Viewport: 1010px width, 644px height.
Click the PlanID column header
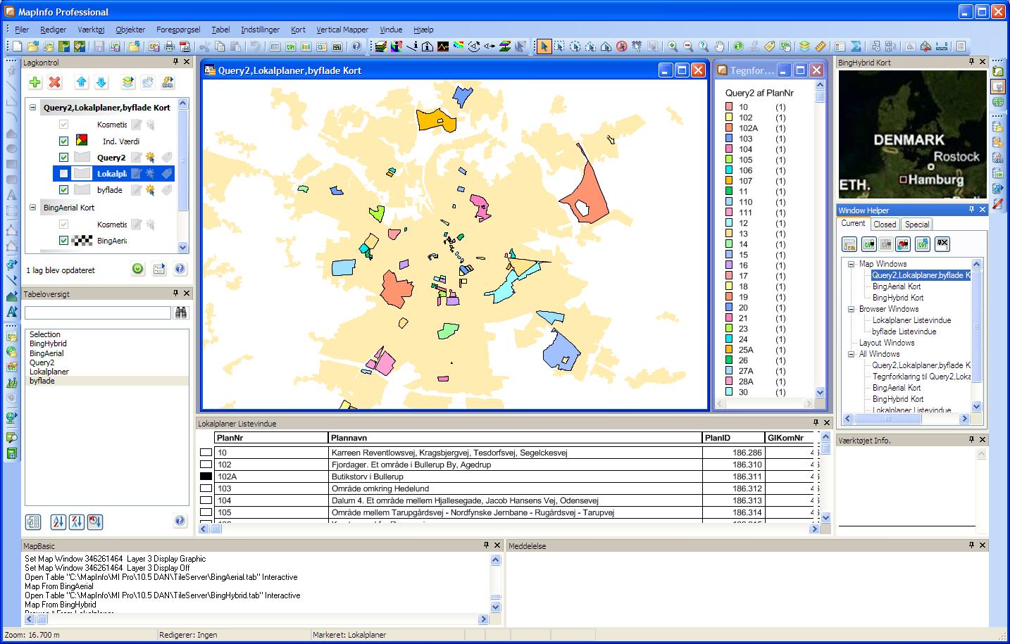733,438
